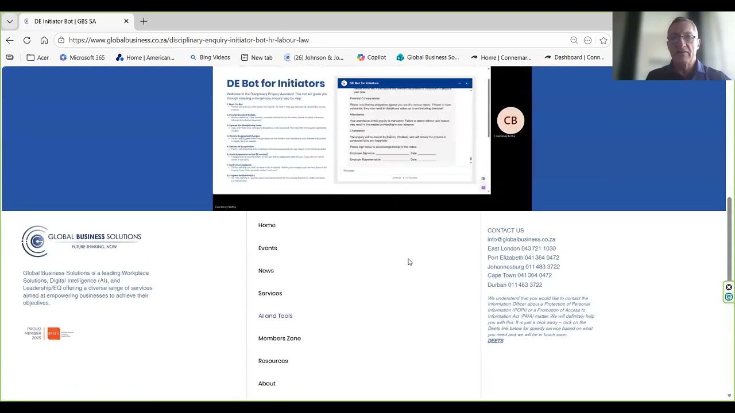735x413 pixels.
Task: Open the Services footer link
Action: (270, 293)
